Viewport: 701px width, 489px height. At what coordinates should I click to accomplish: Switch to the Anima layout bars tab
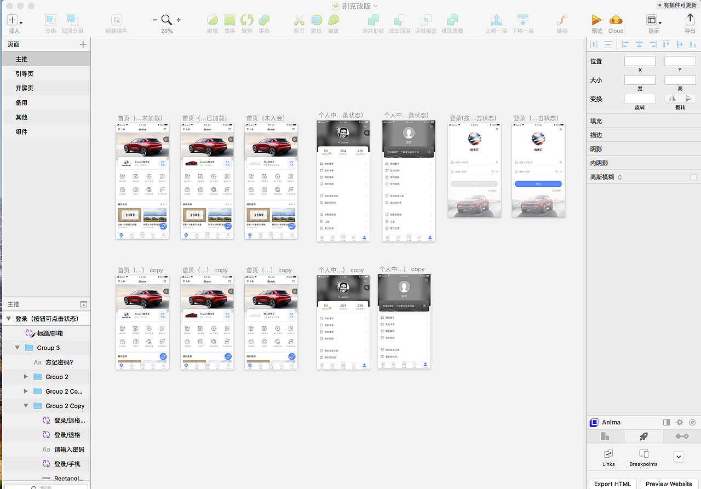pos(605,436)
